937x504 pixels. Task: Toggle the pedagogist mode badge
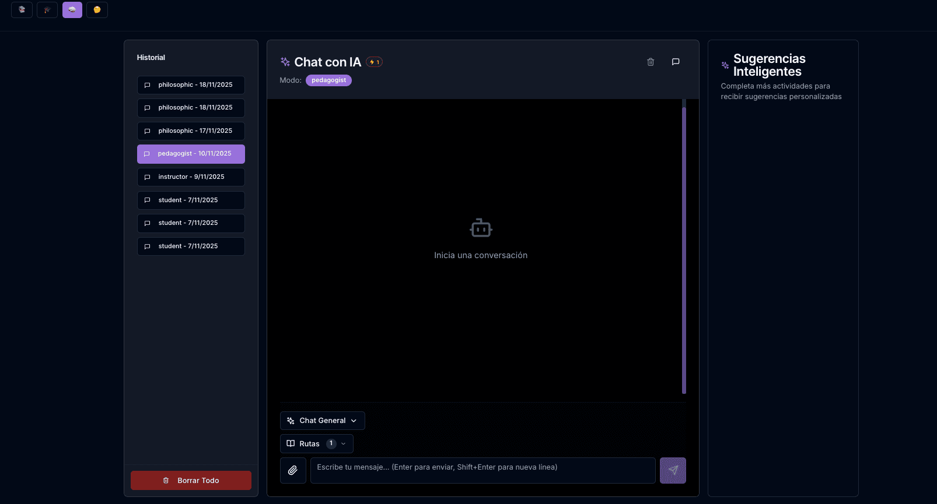tap(328, 80)
